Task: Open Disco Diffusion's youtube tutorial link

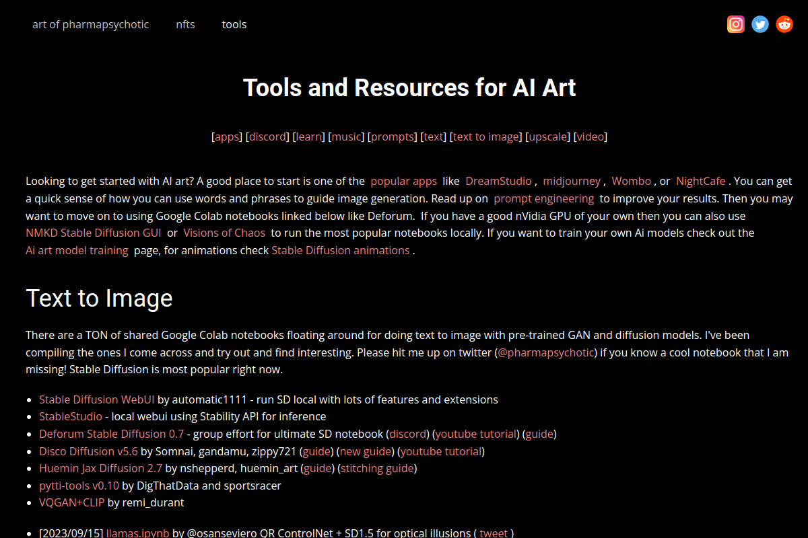Action: click(x=441, y=451)
